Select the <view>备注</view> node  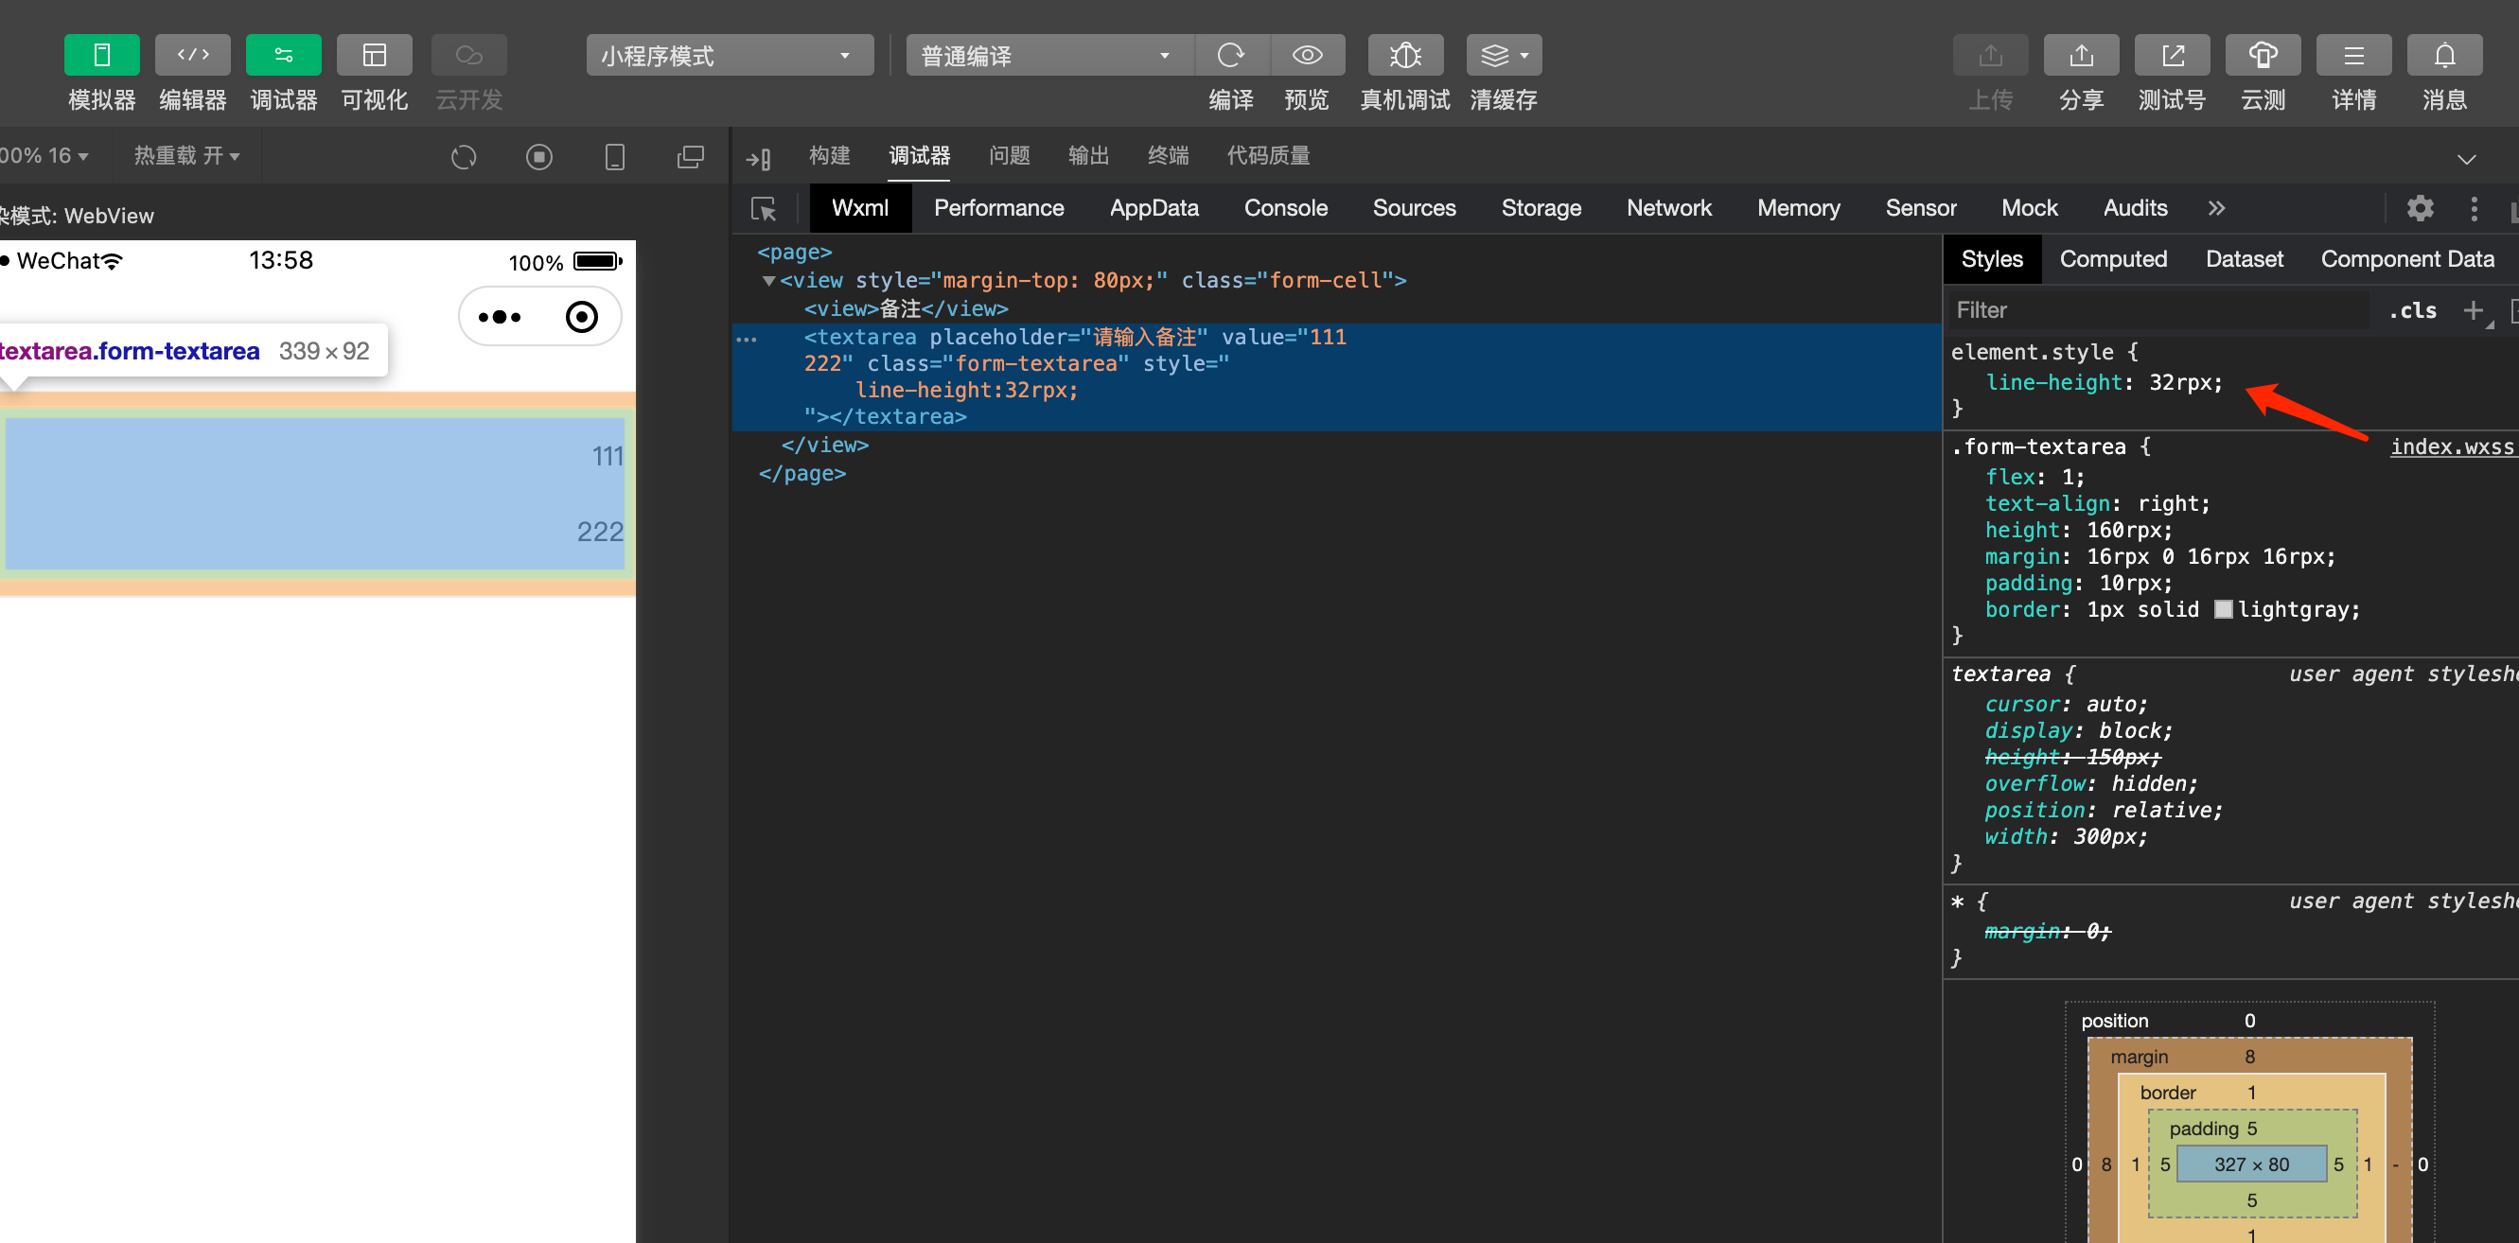(x=906, y=308)
